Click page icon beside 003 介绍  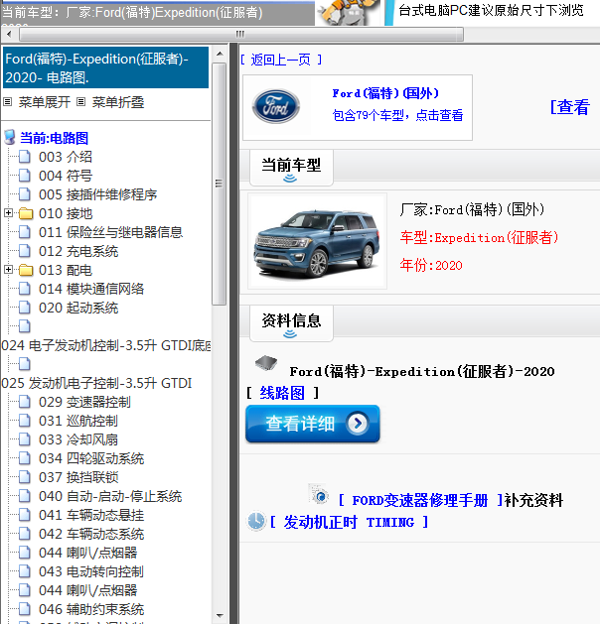[x=25, y=157]
